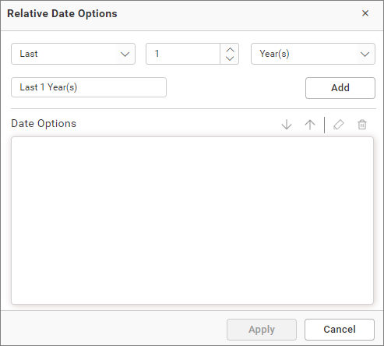Click inside the Date Options list box
The image size is (384, 346).
click(192, 221)
